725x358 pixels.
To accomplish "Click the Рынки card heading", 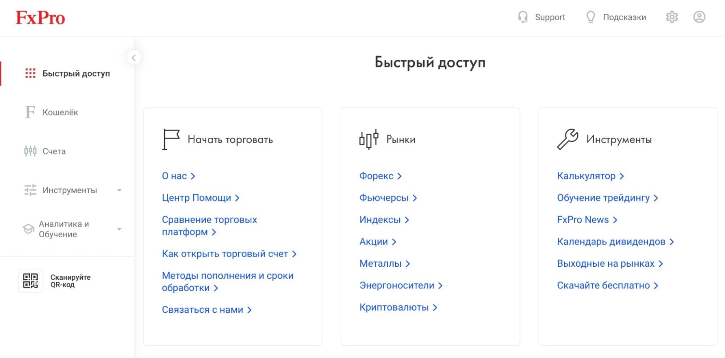I will [401, 140].
